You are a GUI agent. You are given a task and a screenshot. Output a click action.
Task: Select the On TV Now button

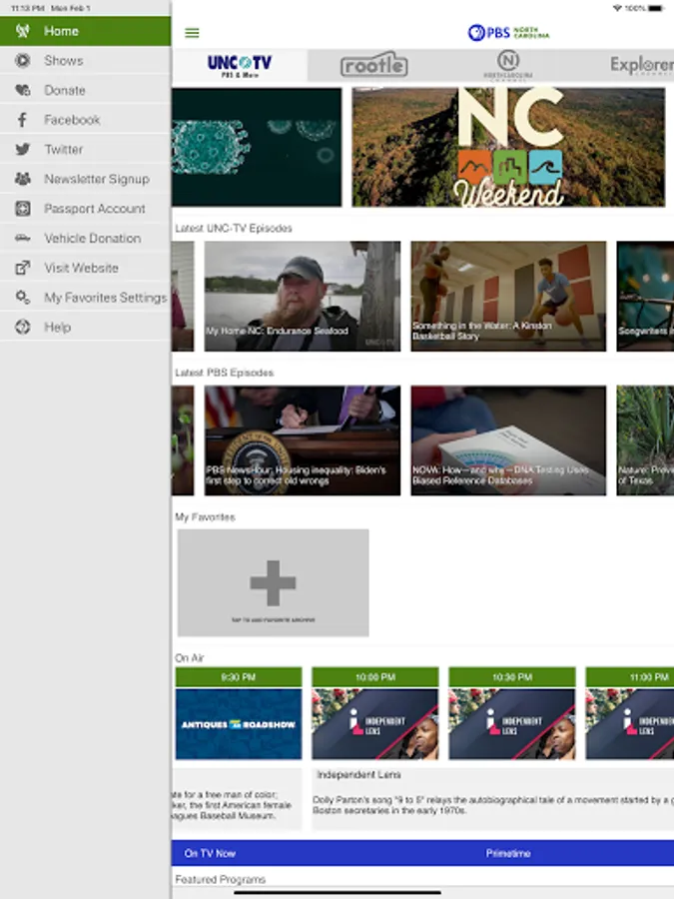(x=210, y=853)
